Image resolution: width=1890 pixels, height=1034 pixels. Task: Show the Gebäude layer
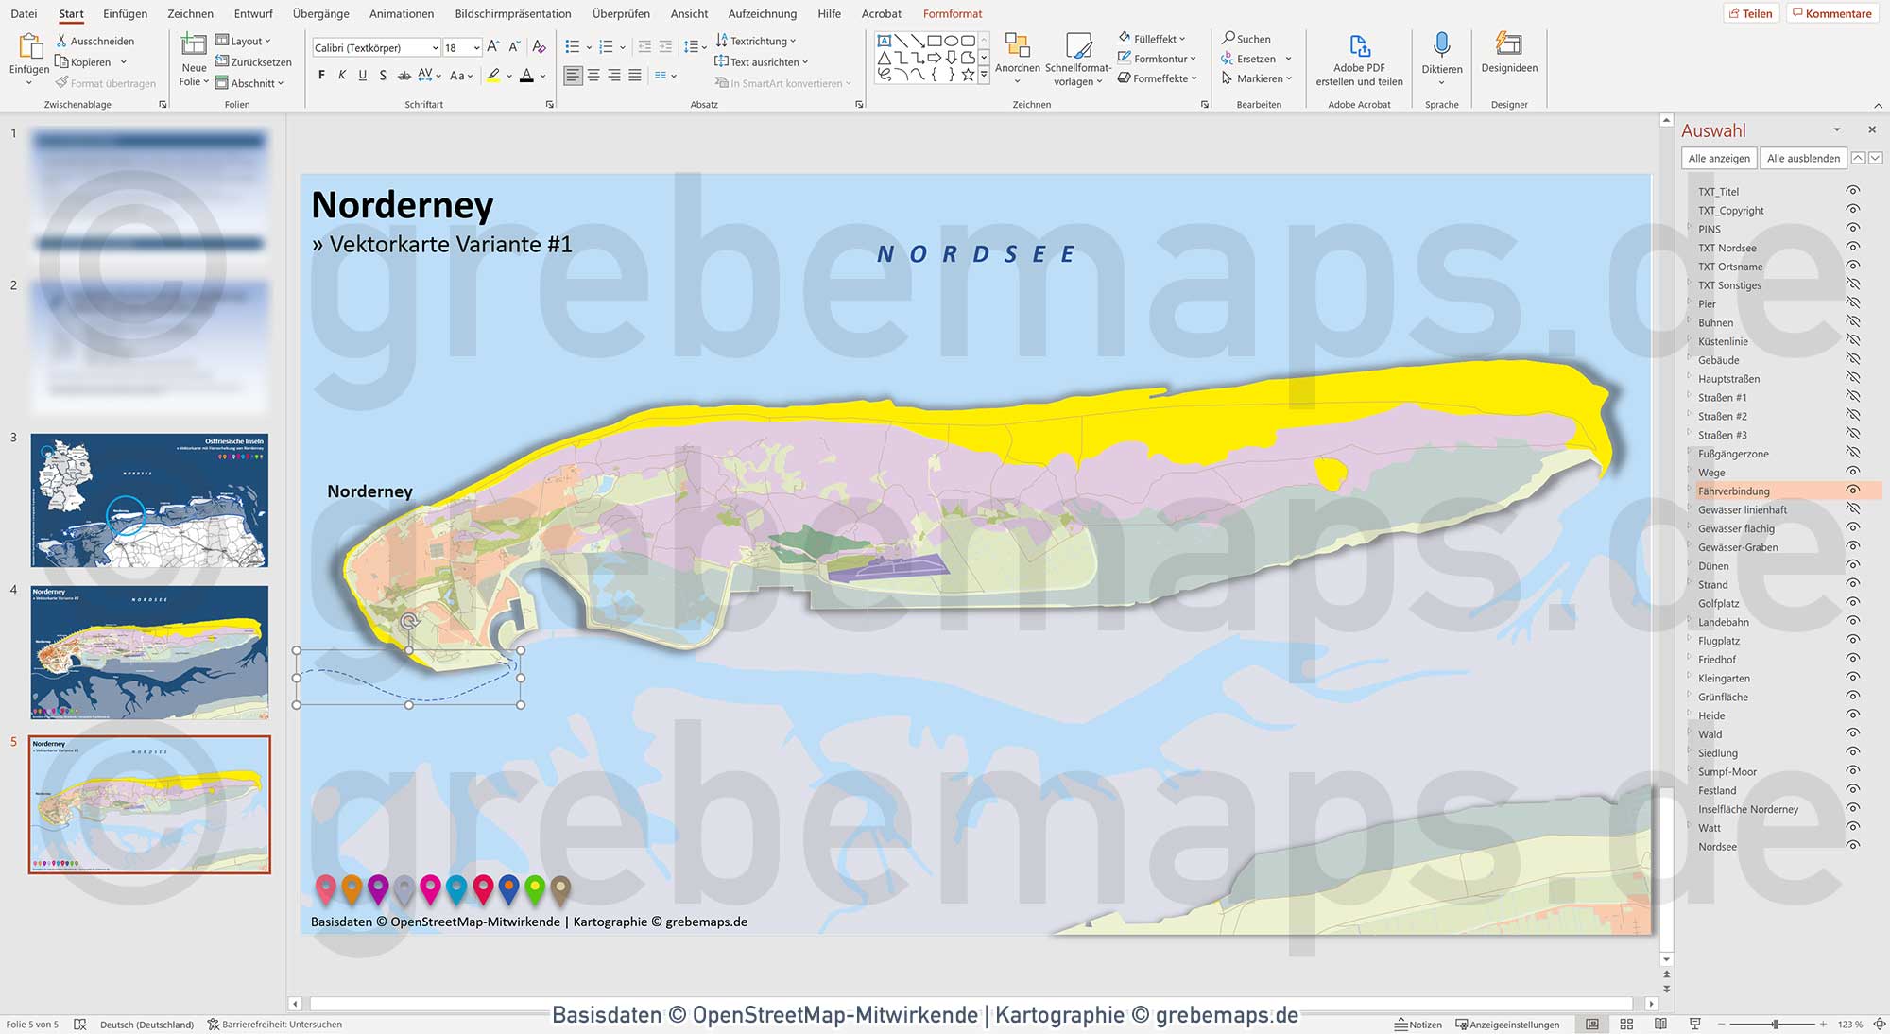click(1854, 360)
